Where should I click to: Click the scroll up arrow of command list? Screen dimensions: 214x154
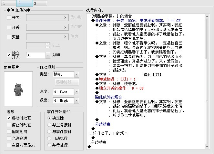[207, 16]
